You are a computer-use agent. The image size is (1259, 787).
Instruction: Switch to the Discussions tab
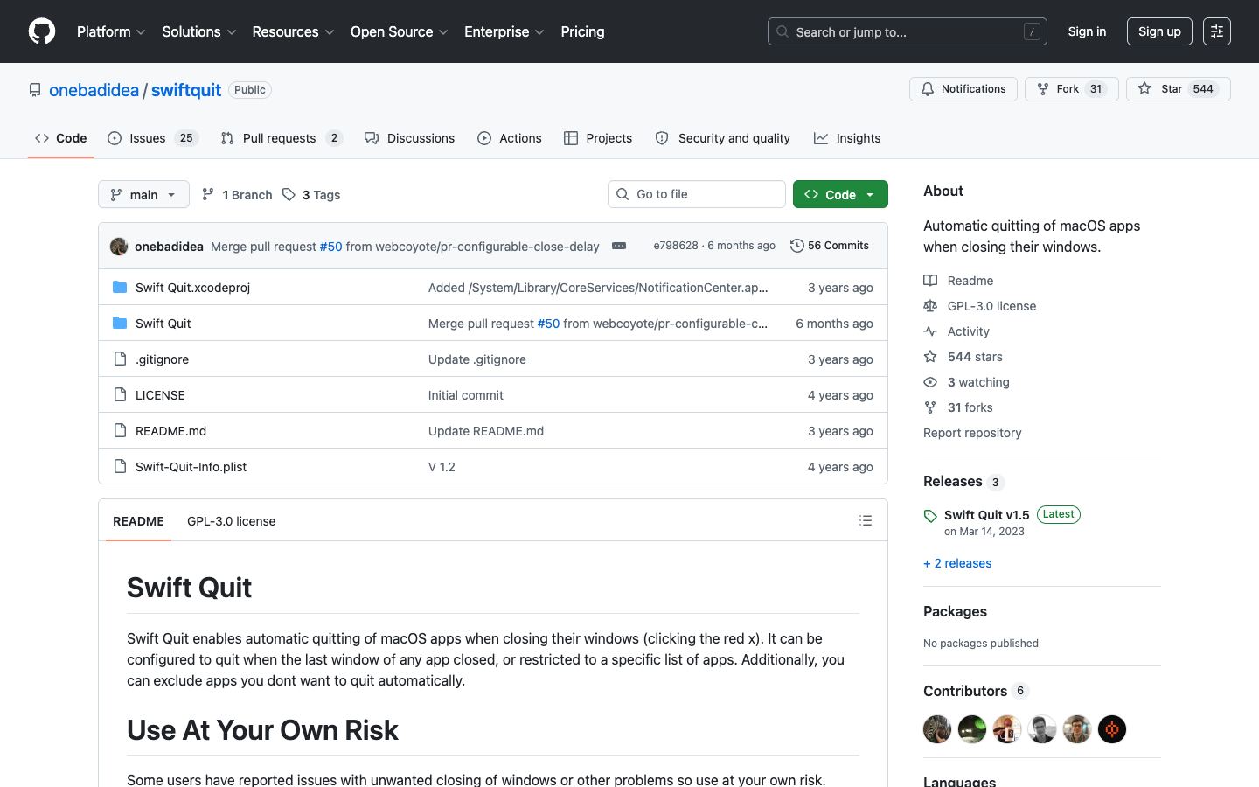pyautogui.click(x=410, y=138)
